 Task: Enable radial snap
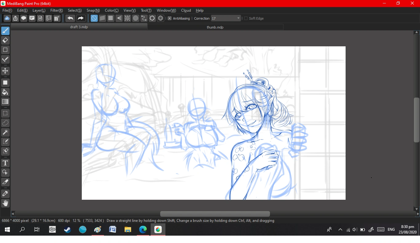coord(127,18)
